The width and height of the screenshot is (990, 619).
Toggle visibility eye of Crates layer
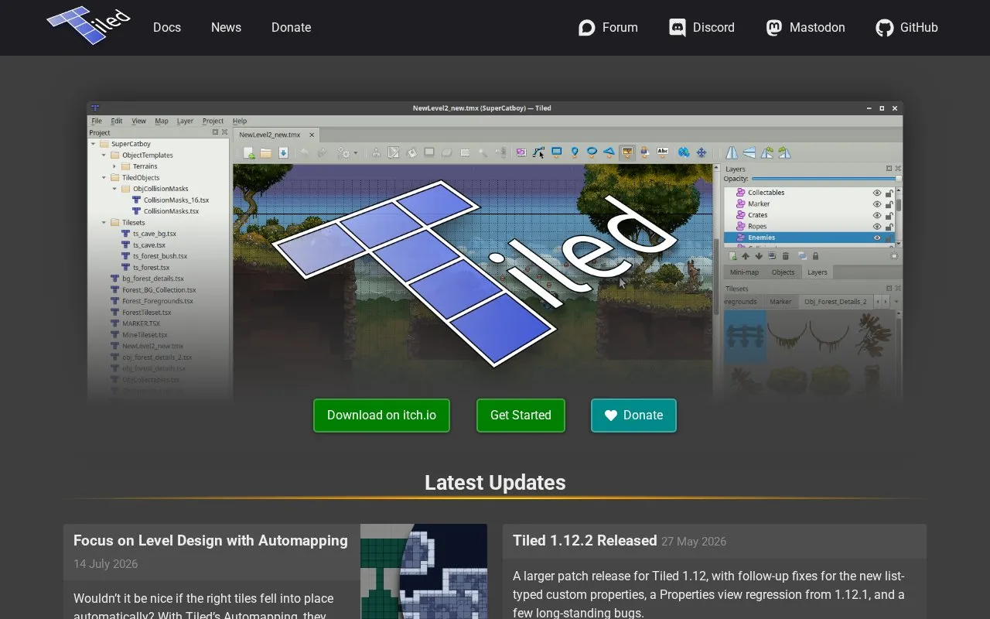877,215
